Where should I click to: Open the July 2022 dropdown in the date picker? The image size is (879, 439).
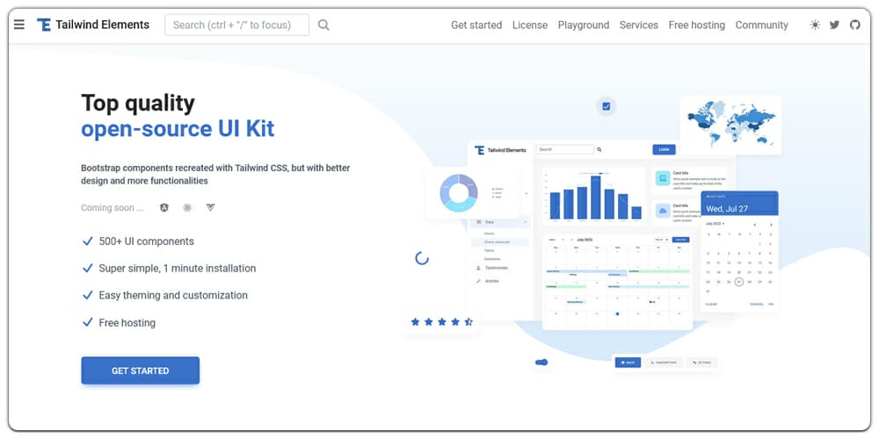point(716,224)
